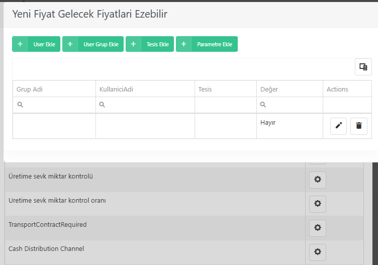The width and height of the screenshot is (378, 265).
Task: Click the Değer filter search field
Action: click(x=290, y=105)
